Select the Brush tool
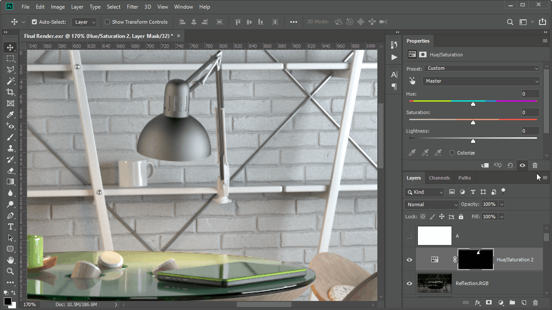Image resolution: width=552 pixels, height=310 pixels. [x=10, y=137]
